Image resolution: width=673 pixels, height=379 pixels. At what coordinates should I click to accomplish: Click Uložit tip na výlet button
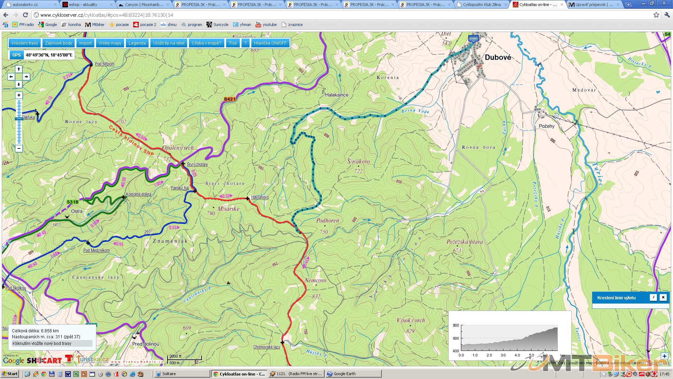[169, 43]
